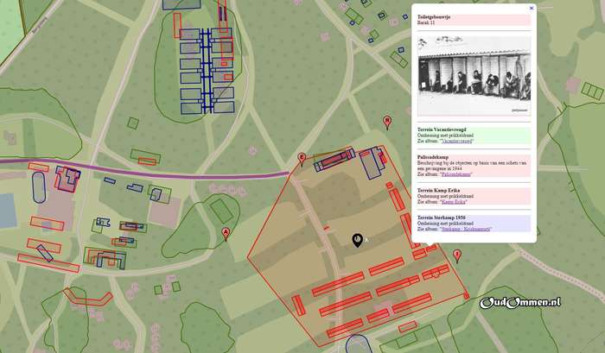Open the Vacantievreugd album link
605x353 pixels.
click(x=453, y=141)
